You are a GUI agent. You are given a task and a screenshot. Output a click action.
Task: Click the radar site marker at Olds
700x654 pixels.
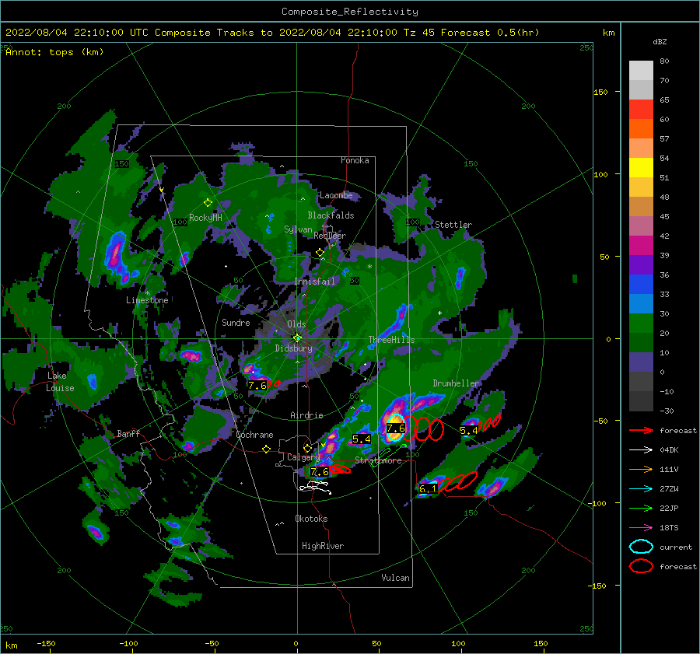pyautogui.click(x=297, y=338)
